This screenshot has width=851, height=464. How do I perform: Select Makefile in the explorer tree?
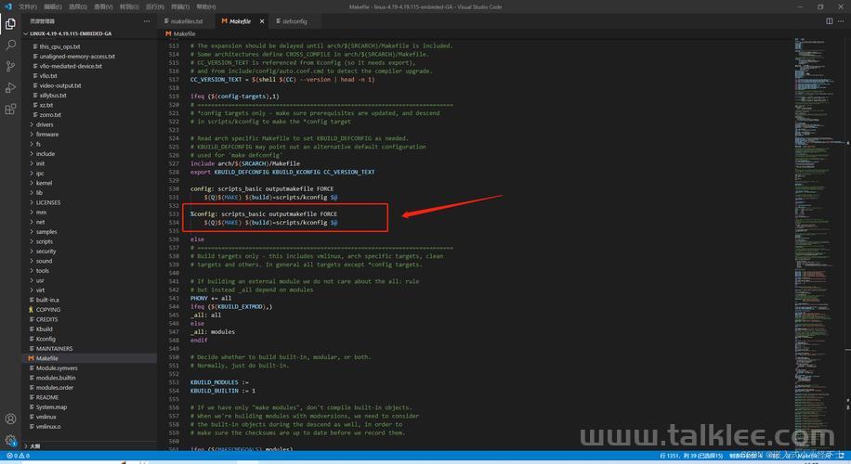tap(89, 358)
